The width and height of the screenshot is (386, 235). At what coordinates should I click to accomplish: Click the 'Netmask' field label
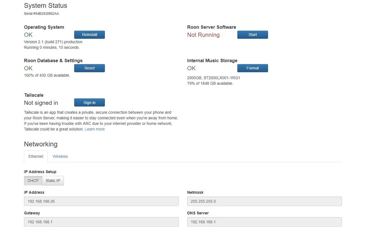coord(195,192)
